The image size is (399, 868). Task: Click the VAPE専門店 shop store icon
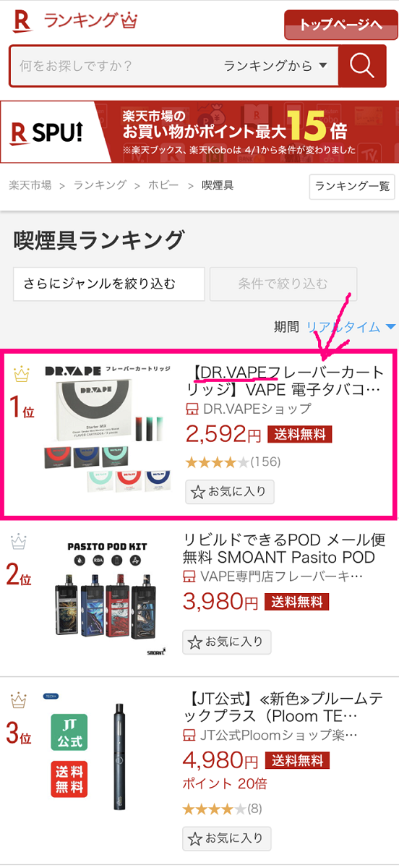pyautogui.click(x=189, y=576)
